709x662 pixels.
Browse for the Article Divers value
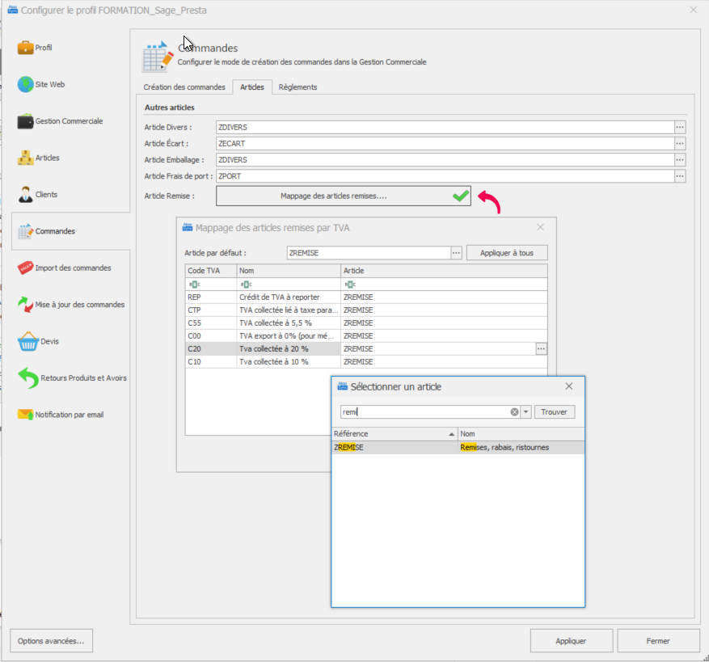(x=680, y=127)
